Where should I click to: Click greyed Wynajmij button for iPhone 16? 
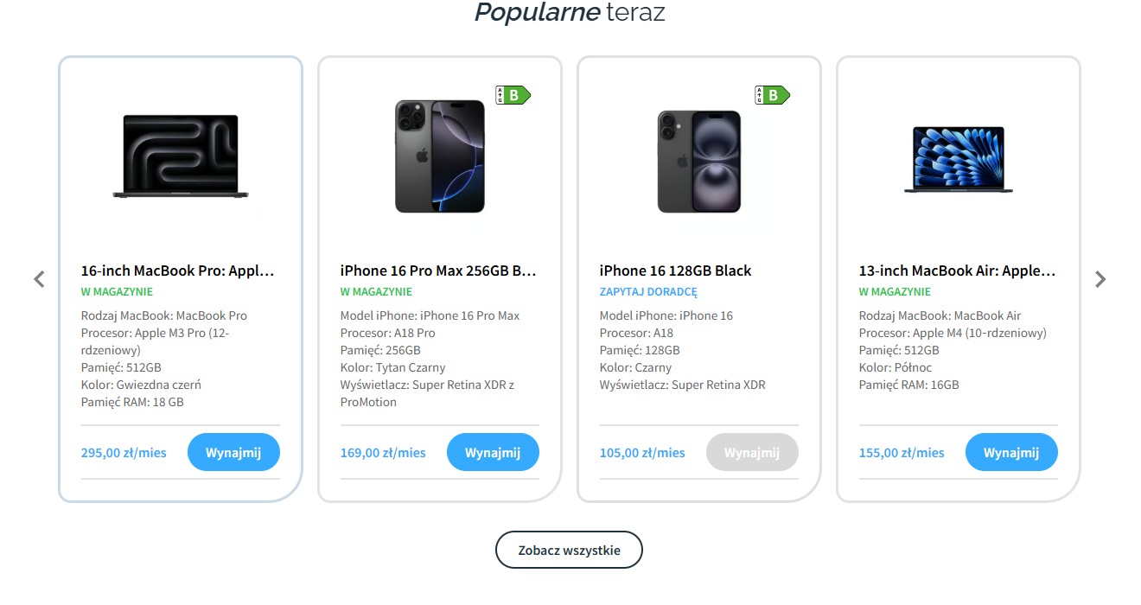[x=752, y=452]
